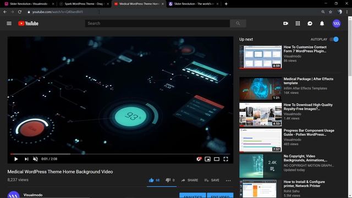Viewport: 352px width, 198px height.
Task: Click 'Infilm After Effects Templates' channel text
Action: coord(305,88)
